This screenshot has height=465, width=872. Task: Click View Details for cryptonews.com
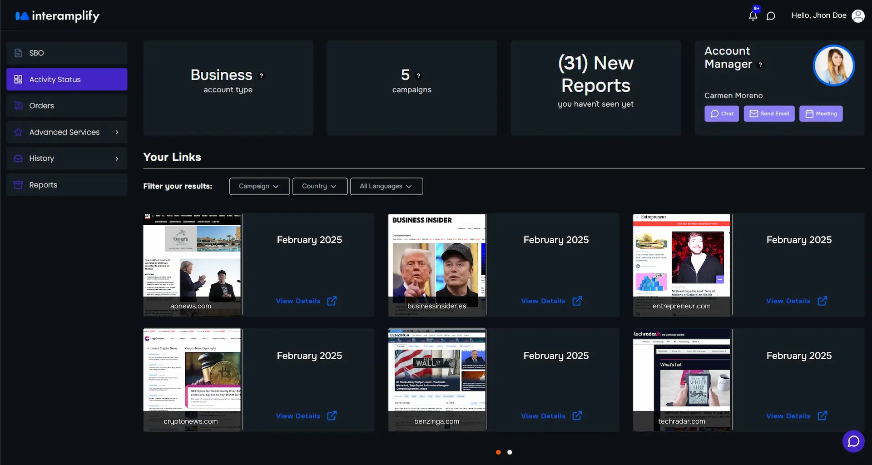298,416
